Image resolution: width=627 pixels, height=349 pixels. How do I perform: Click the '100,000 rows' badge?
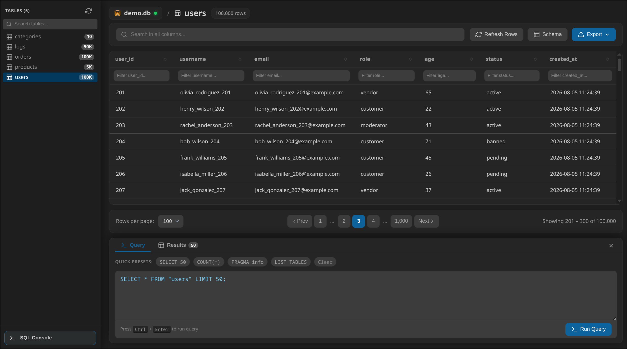tap(230, 13)
